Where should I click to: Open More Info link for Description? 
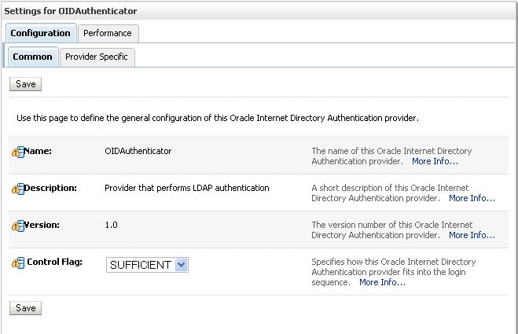pos(472,198)
